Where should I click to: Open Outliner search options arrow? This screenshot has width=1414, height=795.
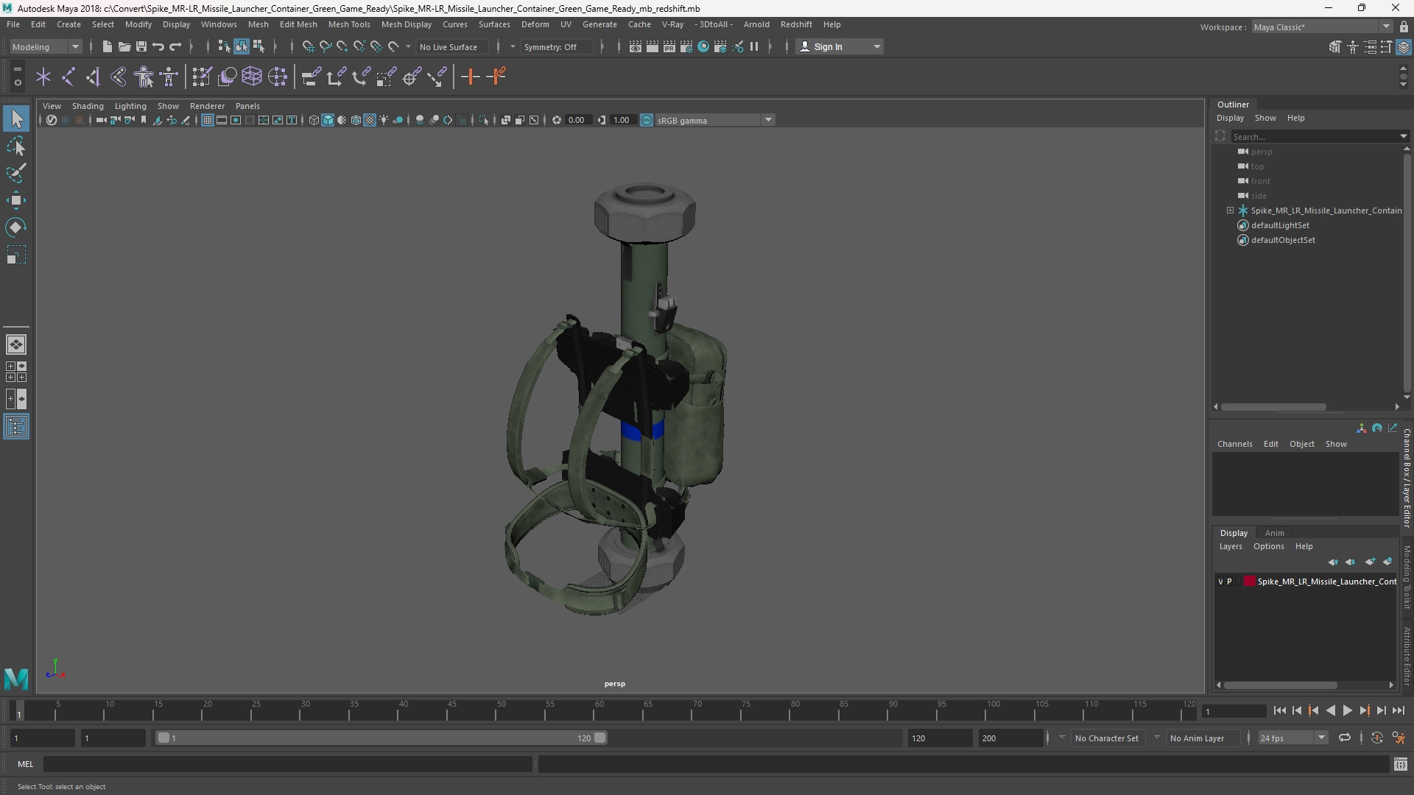[1403, 136]
